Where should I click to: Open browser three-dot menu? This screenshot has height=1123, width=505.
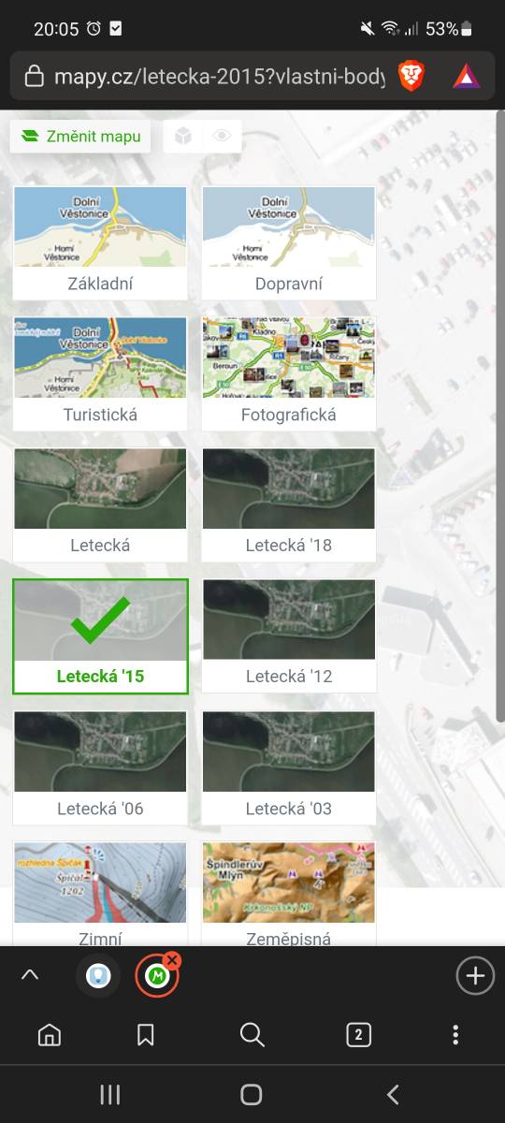(x=455, y=1034)
